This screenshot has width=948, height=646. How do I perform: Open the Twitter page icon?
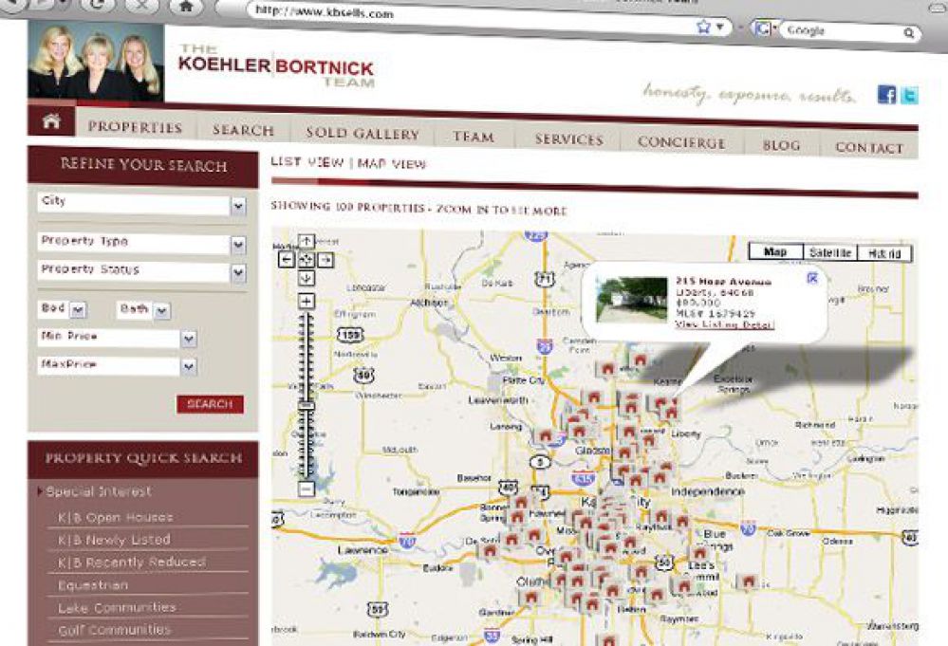[909, 96]
